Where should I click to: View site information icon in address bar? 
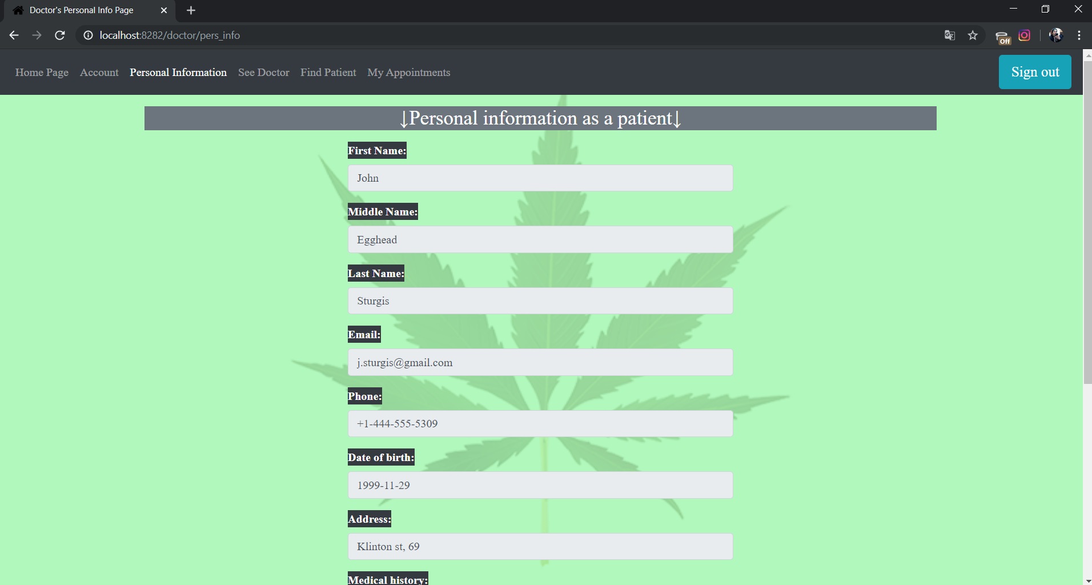pos(88,35)
